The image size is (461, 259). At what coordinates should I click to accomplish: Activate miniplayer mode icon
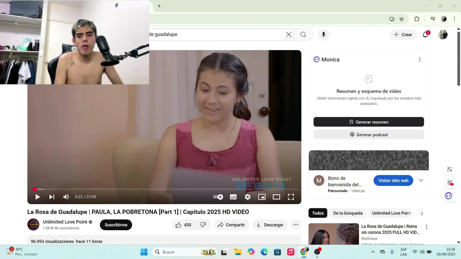(262, 197)
